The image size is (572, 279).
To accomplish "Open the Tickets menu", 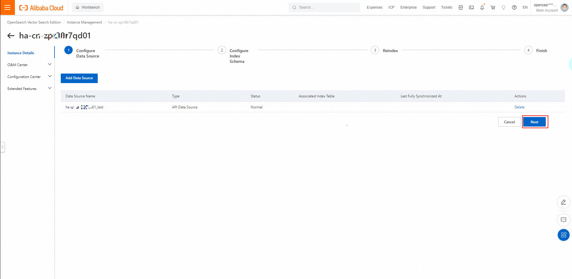I will [x=447, y=7].
